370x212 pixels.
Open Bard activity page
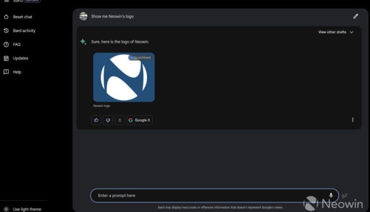tap(19, 31)
